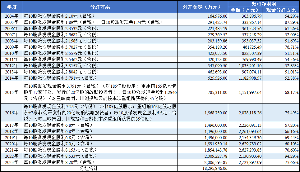Screen dimensions: 300x172
Task: Click net profit value 2,723,897.09
Action: click(x=246, y=162)
